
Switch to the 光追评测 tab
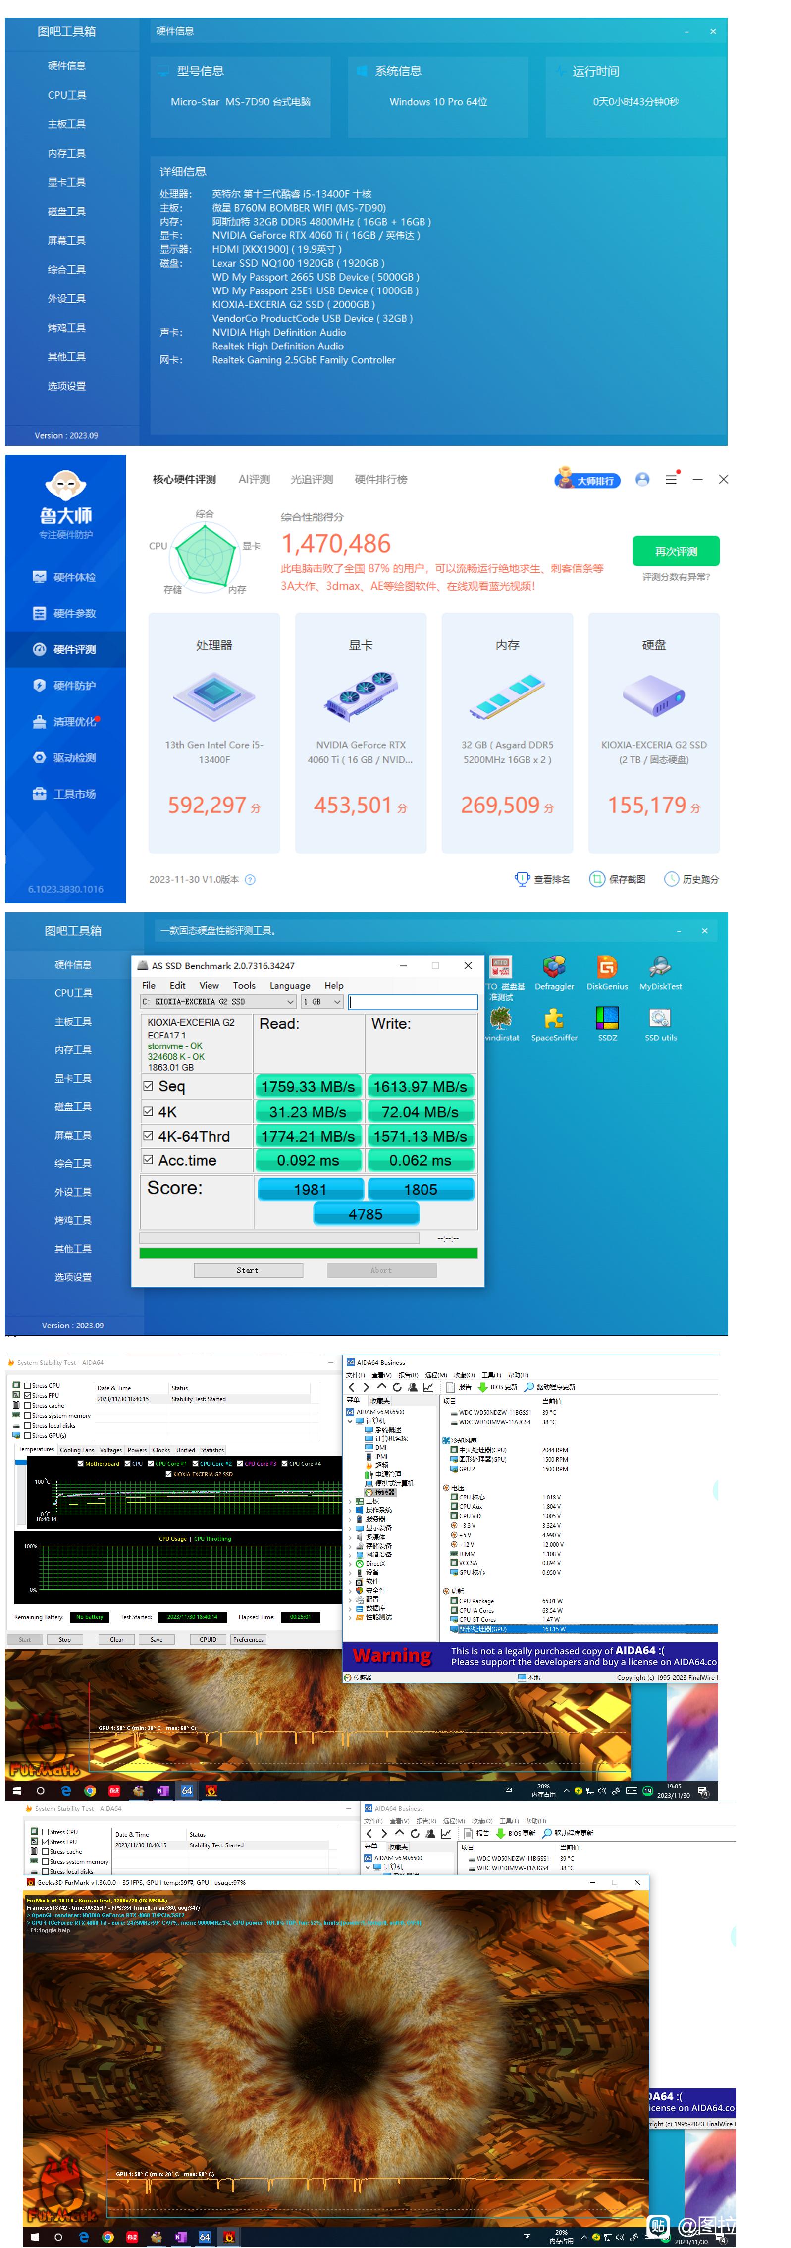click(312, 479)
